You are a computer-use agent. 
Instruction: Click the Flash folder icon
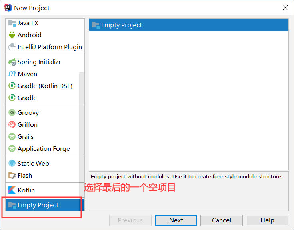(x=12, y=176)
